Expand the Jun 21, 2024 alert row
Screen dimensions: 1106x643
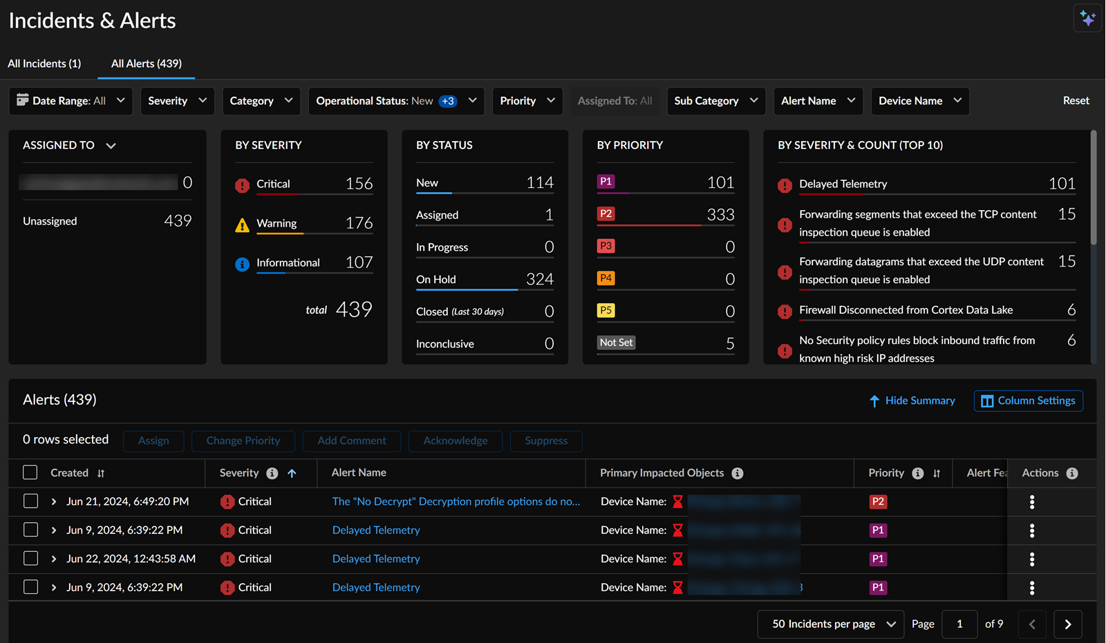(x=54, y=502)
